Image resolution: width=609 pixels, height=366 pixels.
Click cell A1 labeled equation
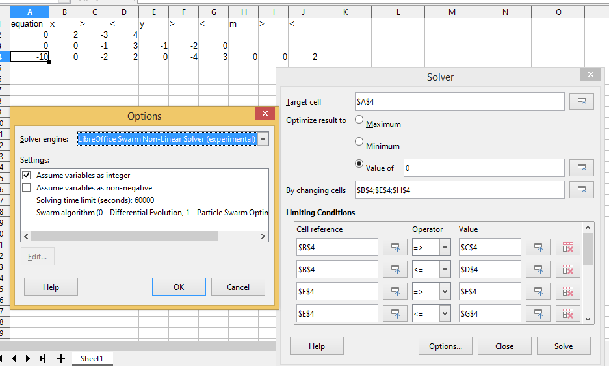click(x=29, y=23)
